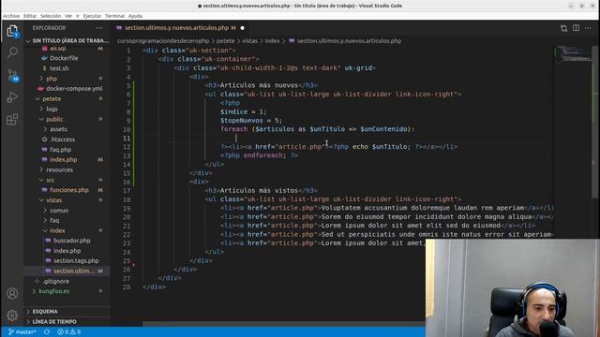This screenshot has width=600, height=337.
Task: Open index.php under the public folder
Action: (63, 160)
